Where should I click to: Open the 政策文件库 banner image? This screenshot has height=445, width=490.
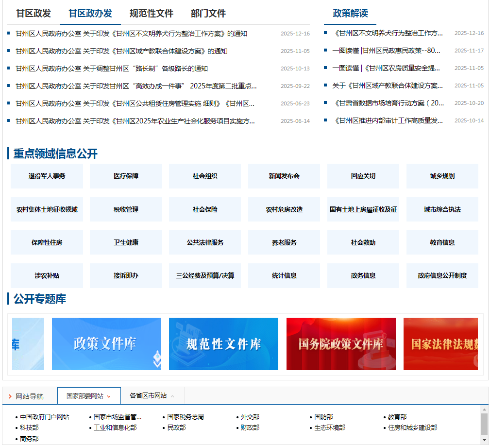(106, 344)
